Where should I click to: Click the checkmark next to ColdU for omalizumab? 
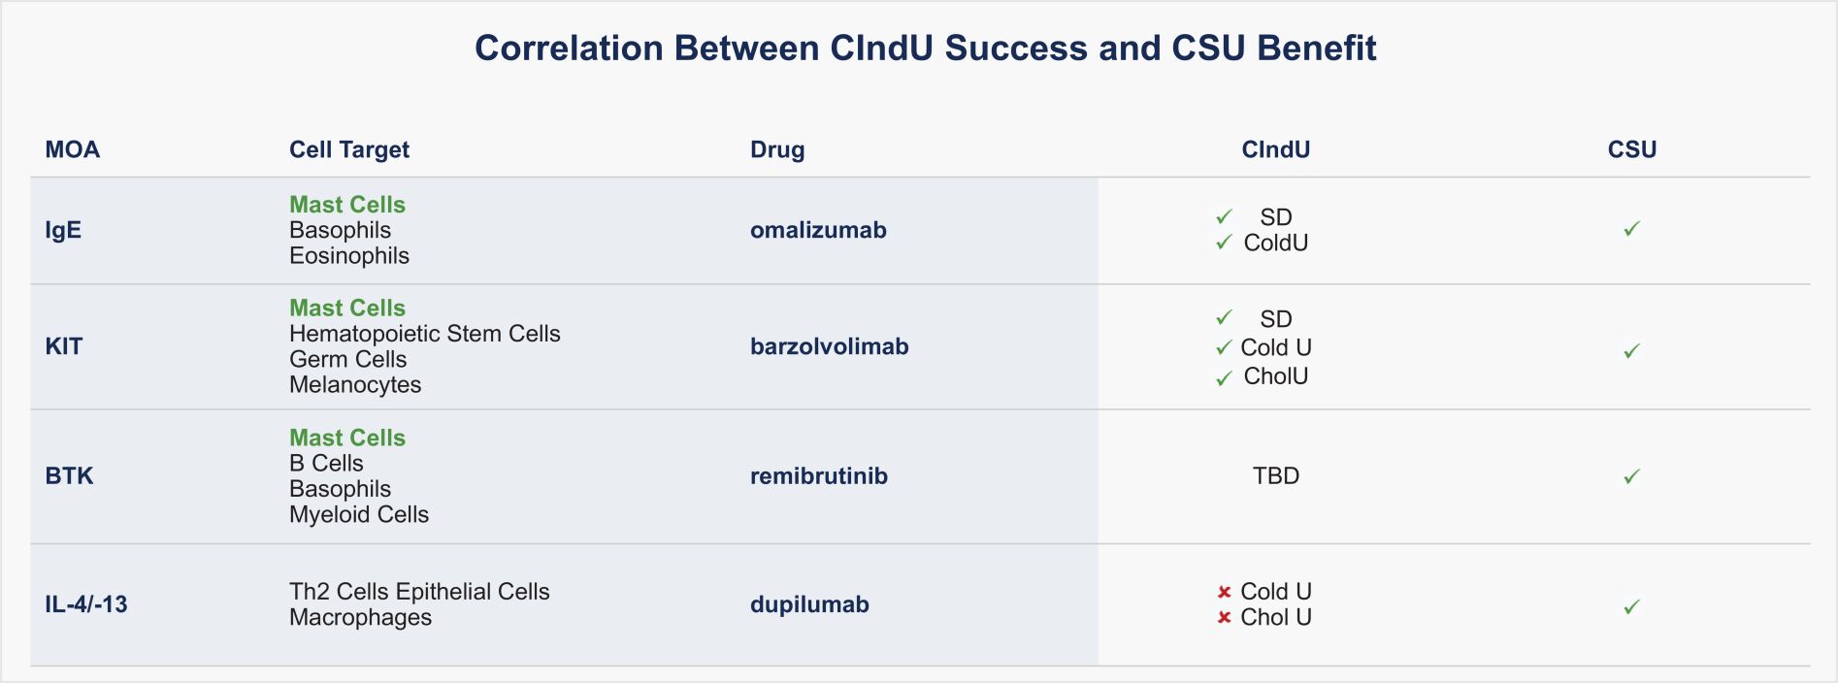1224,243
